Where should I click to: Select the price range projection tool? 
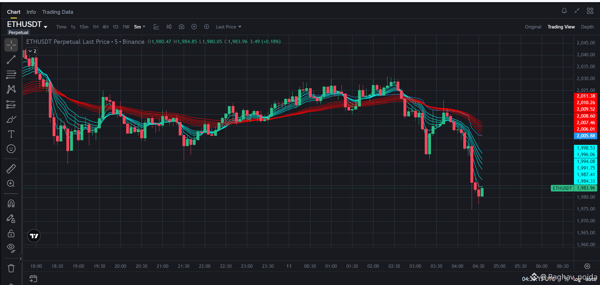[x=11, y=104]
